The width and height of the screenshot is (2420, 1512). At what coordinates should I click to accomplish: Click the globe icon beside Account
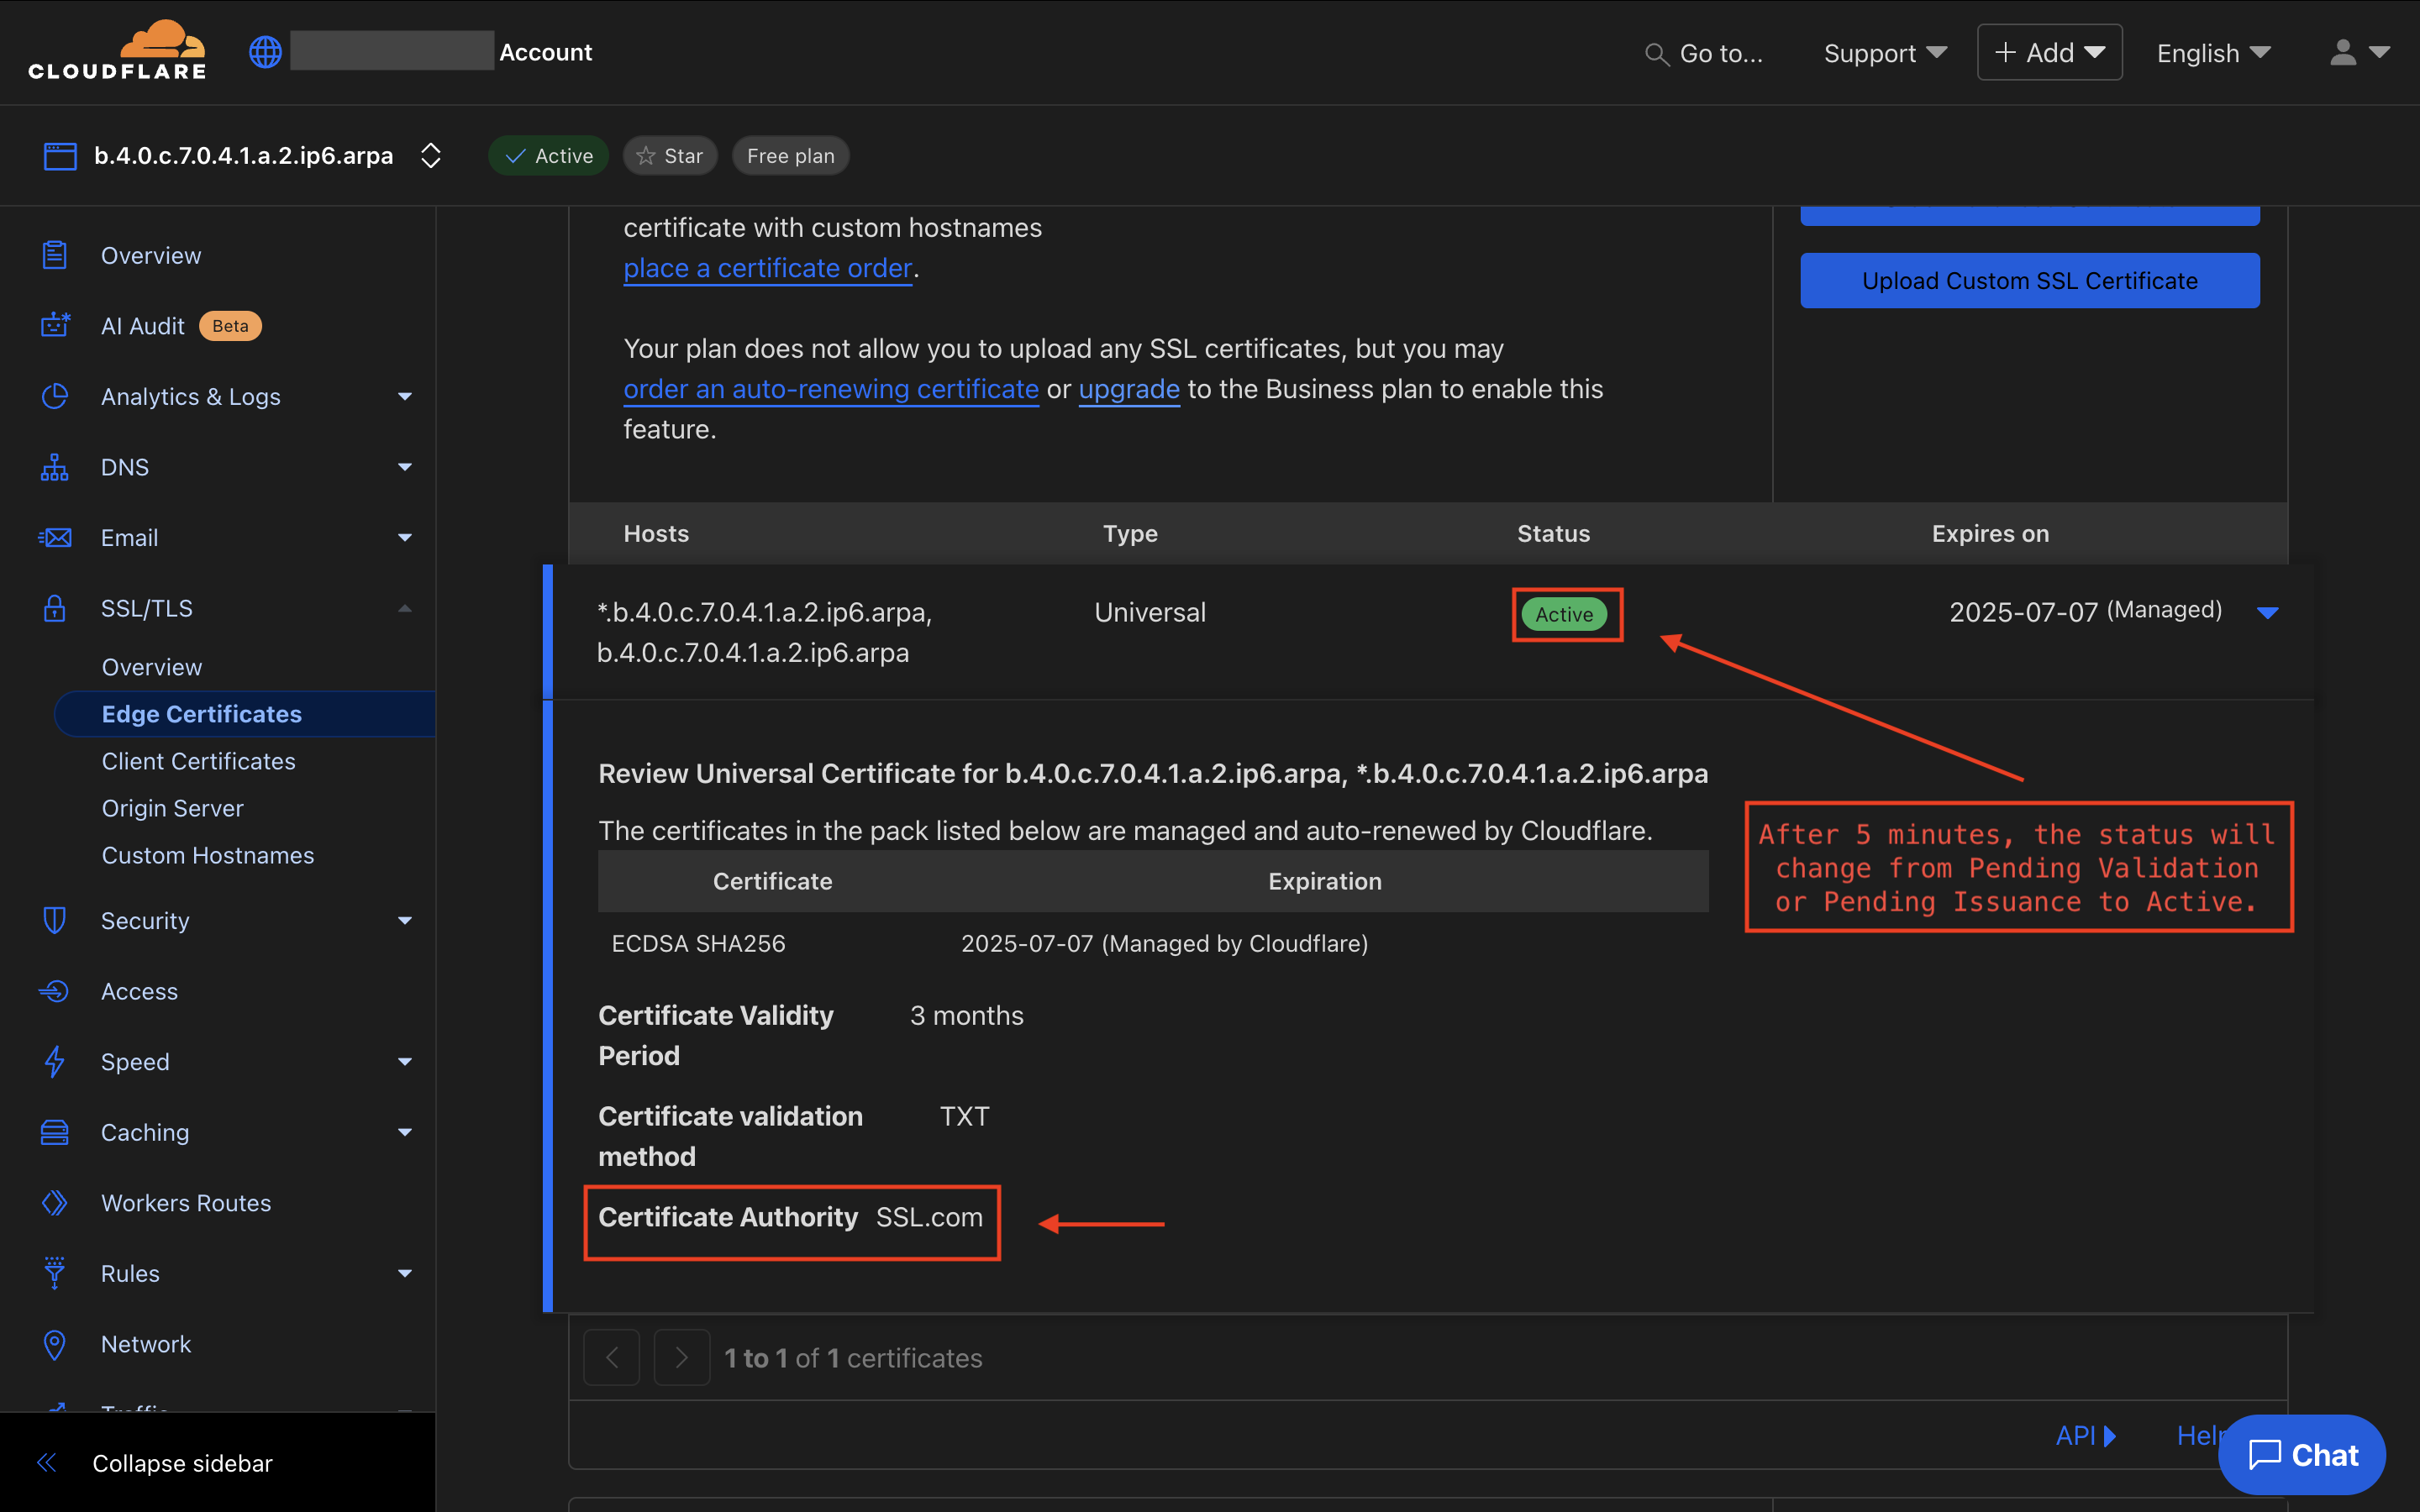point(265,52)
